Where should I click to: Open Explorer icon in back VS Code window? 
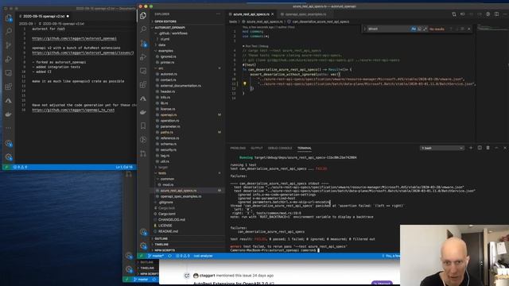pos(9,18)
